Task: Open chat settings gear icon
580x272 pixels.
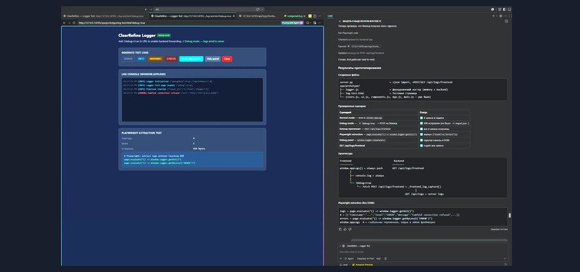Action: 501,16
